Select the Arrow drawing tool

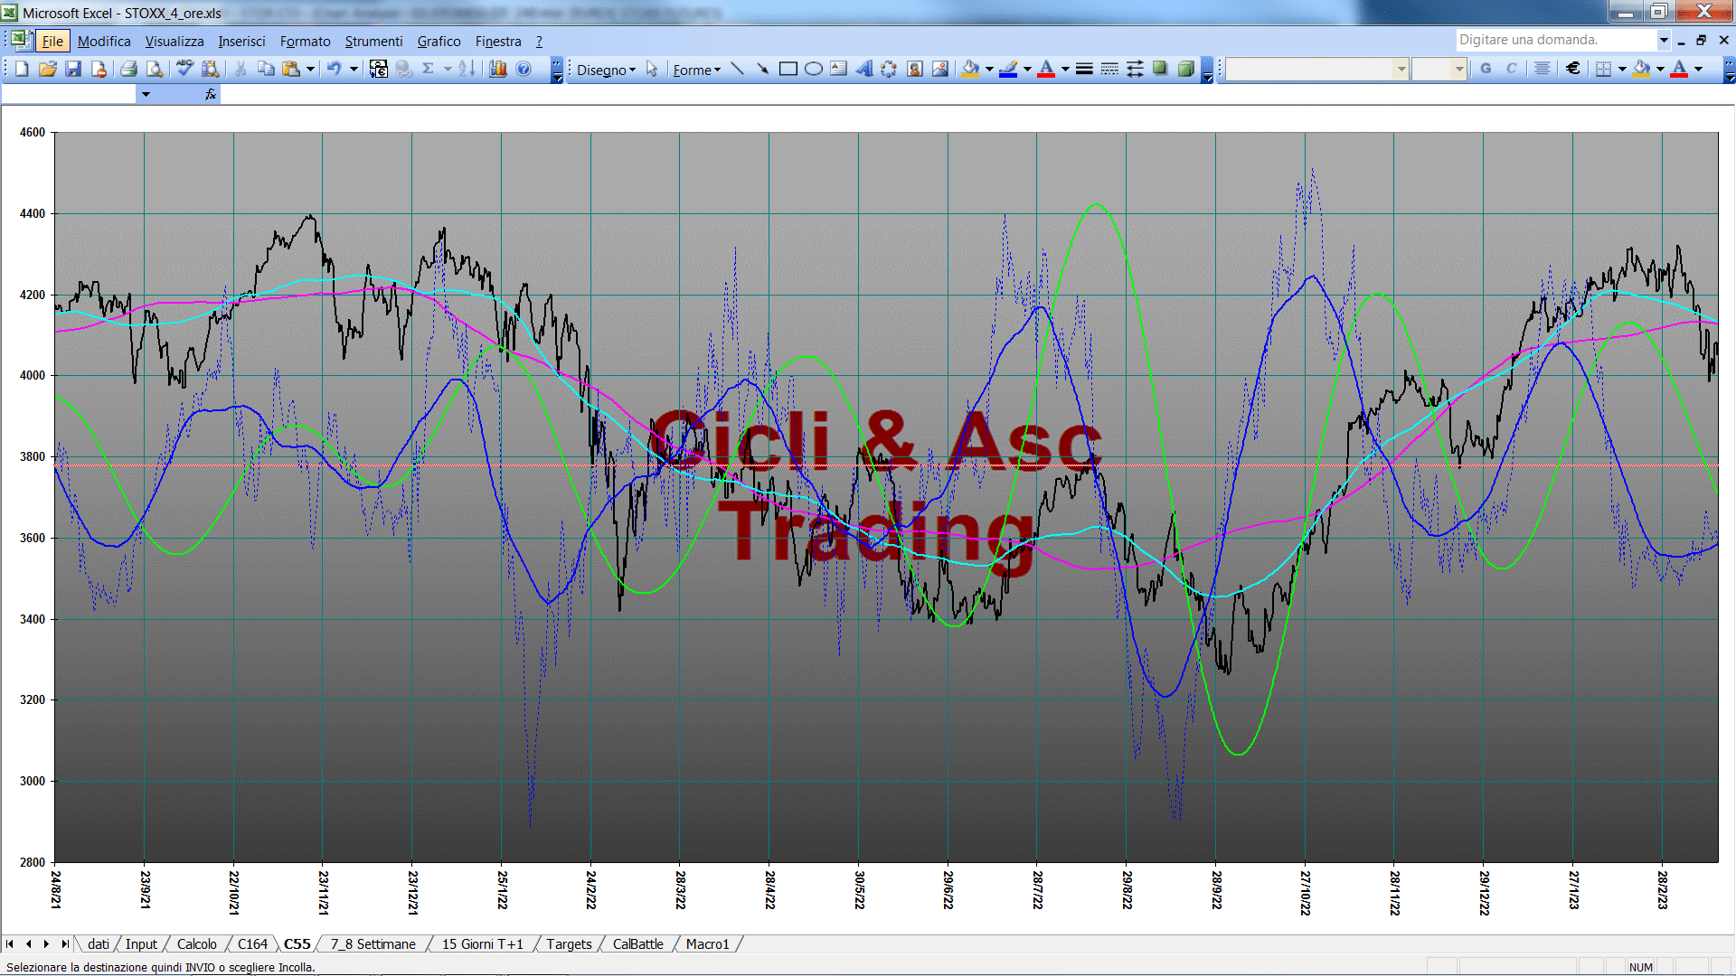(762, 69)
